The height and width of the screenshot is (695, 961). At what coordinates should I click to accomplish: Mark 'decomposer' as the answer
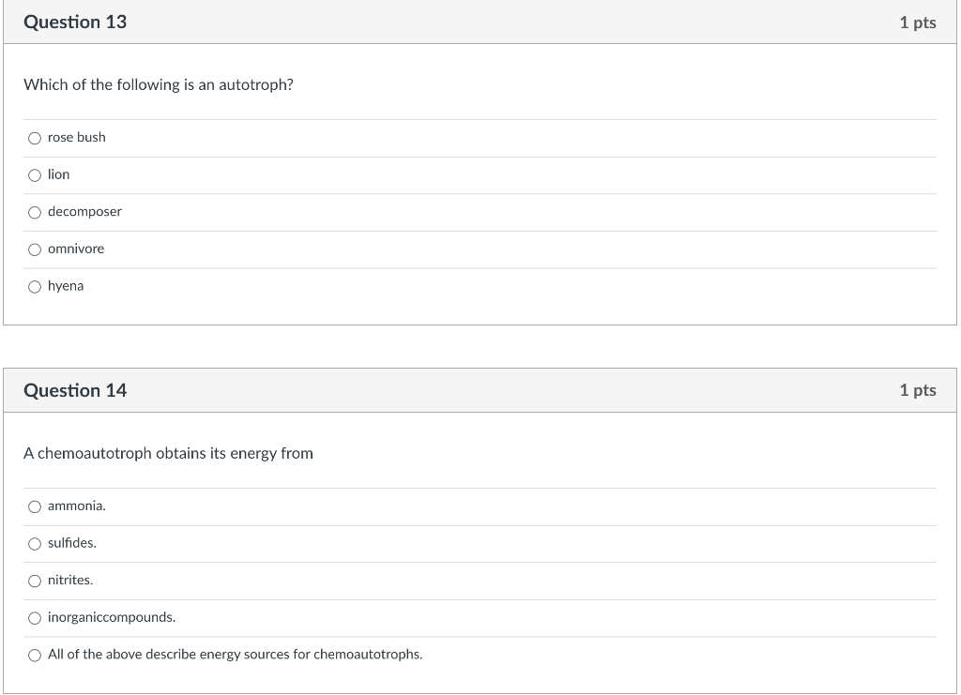click(35, 212)
